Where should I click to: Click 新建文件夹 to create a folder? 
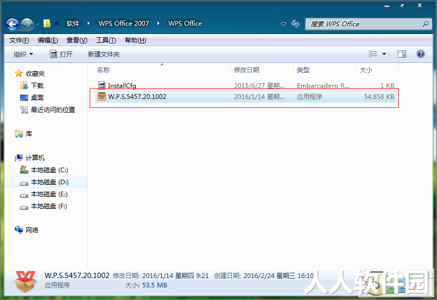coord(104,54)
